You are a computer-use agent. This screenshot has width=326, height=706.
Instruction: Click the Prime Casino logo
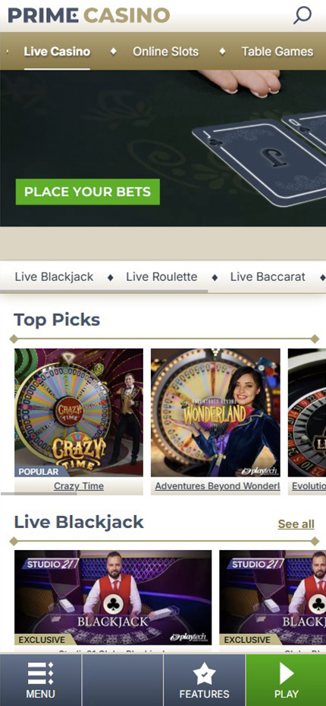coord(89,15)
